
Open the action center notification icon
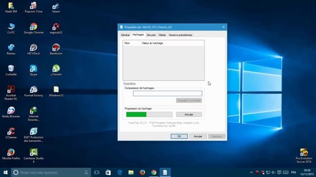[279, 173]
